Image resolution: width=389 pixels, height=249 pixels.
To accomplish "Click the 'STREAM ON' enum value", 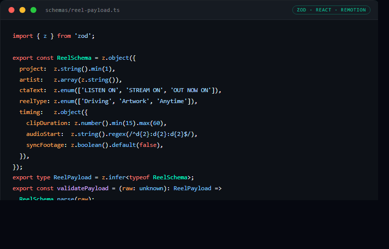I will pyautogui.click(x=144, y=90).
